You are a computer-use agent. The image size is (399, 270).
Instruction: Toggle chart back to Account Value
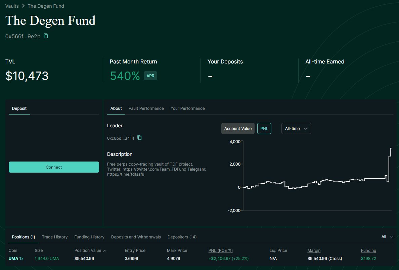238,128
